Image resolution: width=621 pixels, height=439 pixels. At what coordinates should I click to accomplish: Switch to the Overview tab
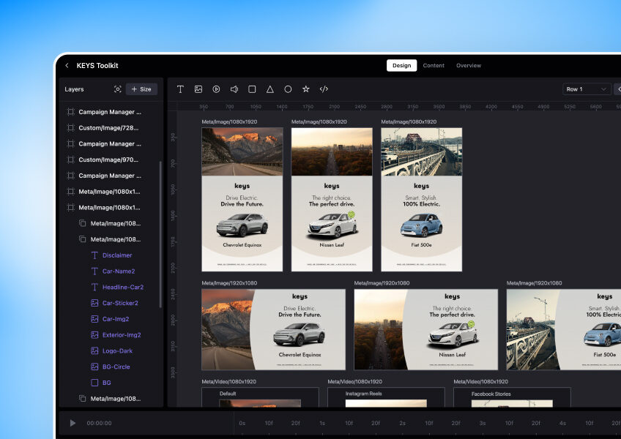469,65
